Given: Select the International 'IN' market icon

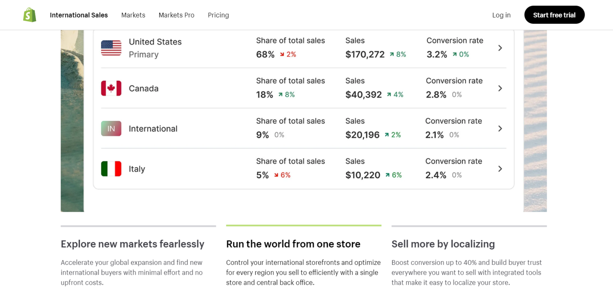Looking at the screenshot, I should click(x=111, y=128).
